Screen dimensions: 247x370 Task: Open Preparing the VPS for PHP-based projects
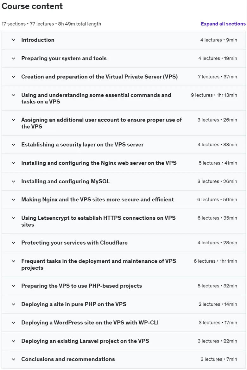(81, 286)
